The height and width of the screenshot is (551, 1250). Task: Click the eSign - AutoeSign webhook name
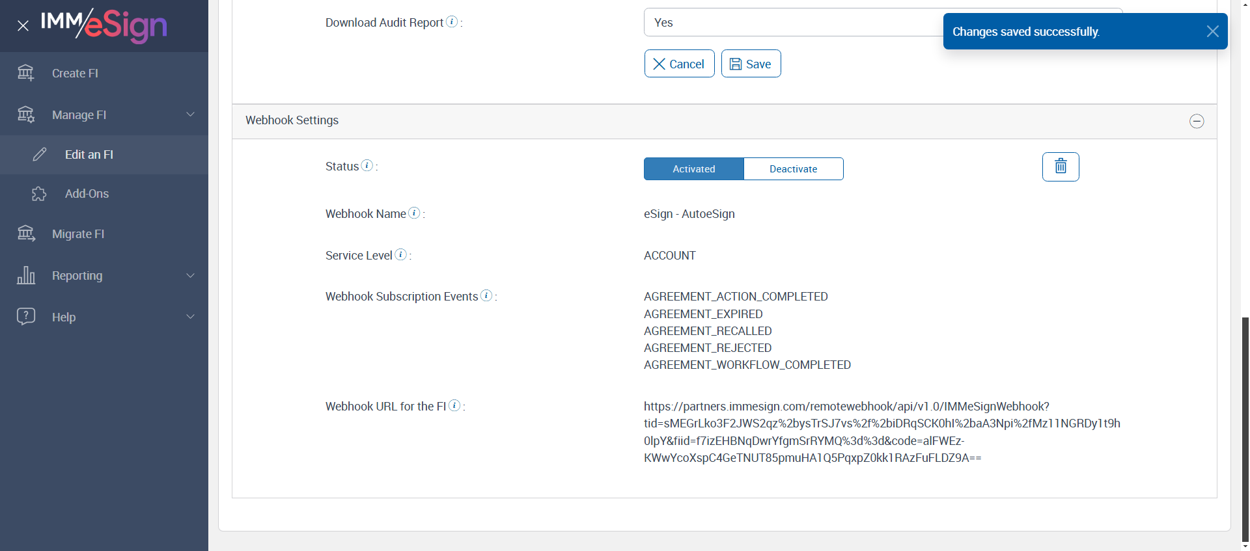coord(689,214)
